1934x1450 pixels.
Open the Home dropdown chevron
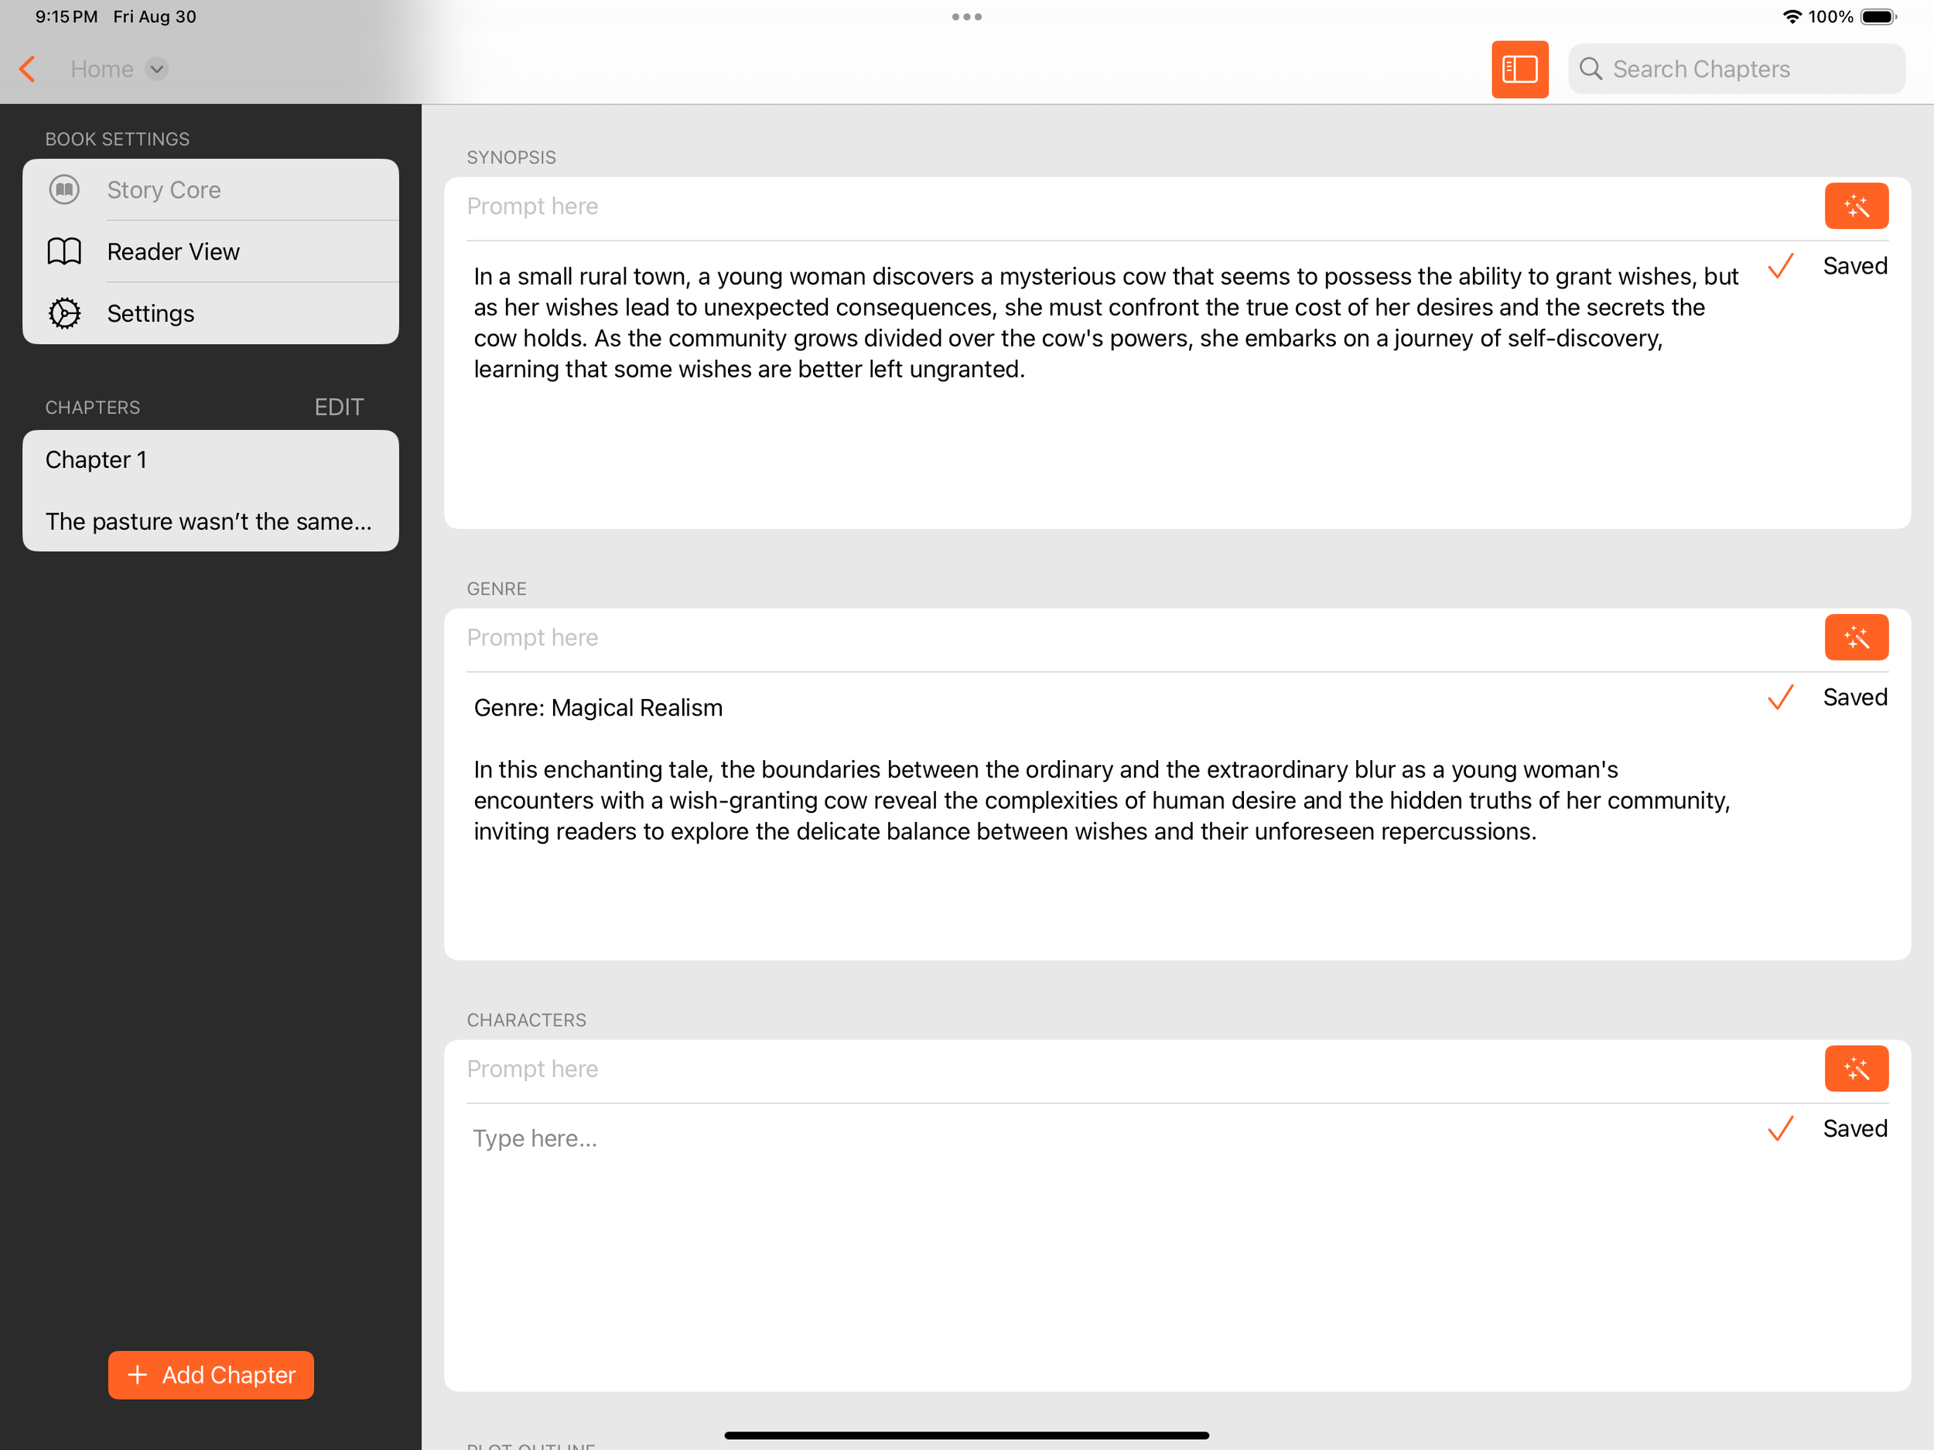coord(156,69)
